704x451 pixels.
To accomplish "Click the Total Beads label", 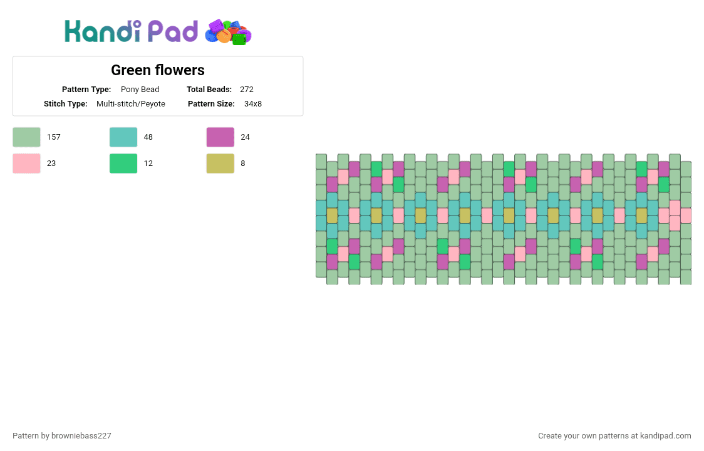I will [209, 90].
